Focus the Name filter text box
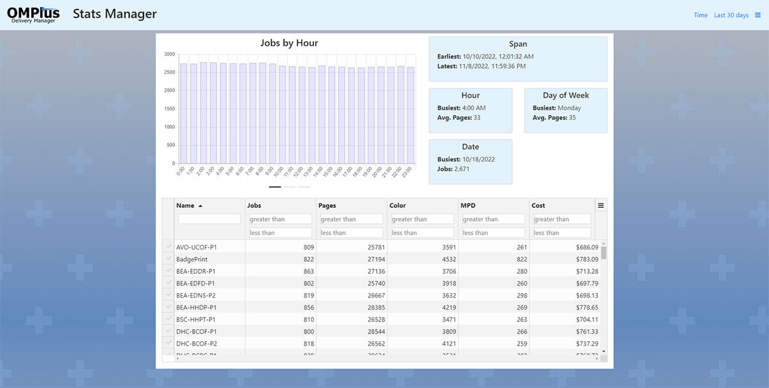769x388 pixels. [209, 219]
